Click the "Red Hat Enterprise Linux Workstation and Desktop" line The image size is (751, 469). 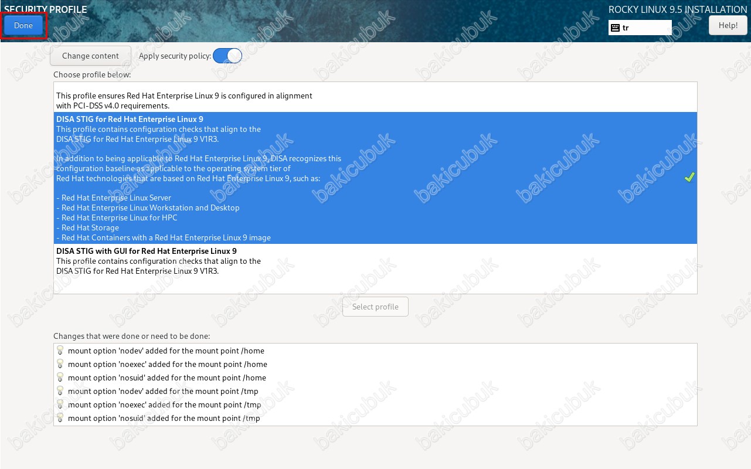point(148,208)
